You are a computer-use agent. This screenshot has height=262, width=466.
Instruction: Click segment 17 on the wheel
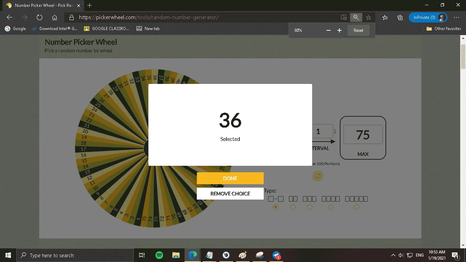84,149
